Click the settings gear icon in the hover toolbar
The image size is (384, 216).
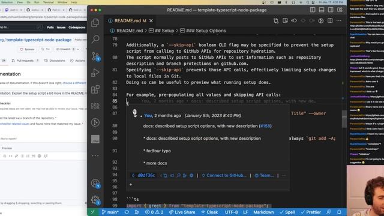tap(191, 175)
